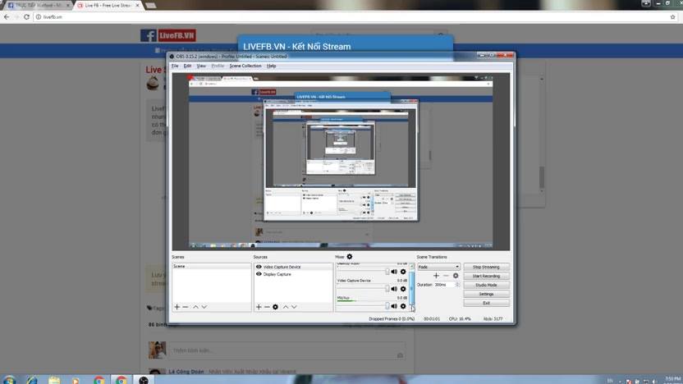Click the comment input box on the webpage
The height and width of the screenshot is (384, 683).
click(287, 350)
